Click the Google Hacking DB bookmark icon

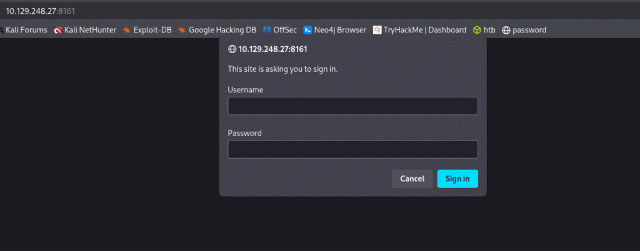(x=182, y=30)
